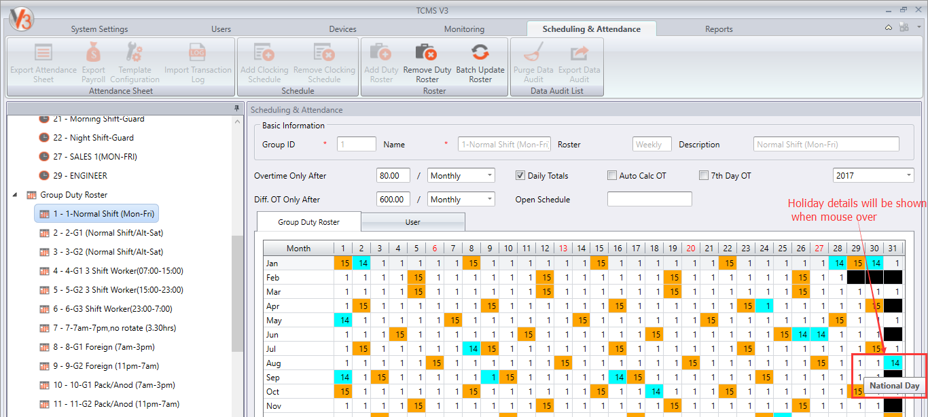The image size is (928, 417).
Task: Click the Roster Weekly field
Action: tap(652, 144)
